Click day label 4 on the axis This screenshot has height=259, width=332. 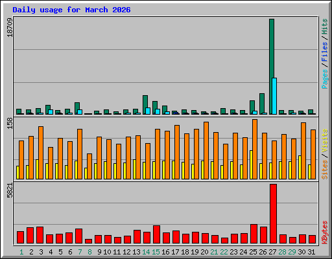click(51, 252)
